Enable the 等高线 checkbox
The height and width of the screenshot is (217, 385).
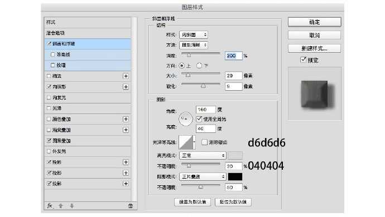tap(52, 55)
